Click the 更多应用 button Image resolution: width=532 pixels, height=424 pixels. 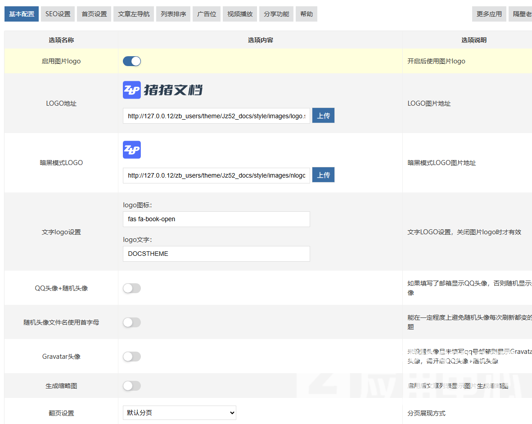coord(489,14)
